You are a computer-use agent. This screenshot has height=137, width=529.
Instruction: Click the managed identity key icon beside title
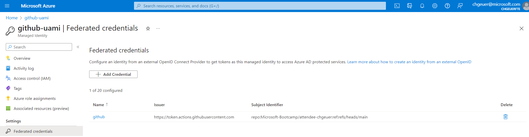click(x=10, y=31)
